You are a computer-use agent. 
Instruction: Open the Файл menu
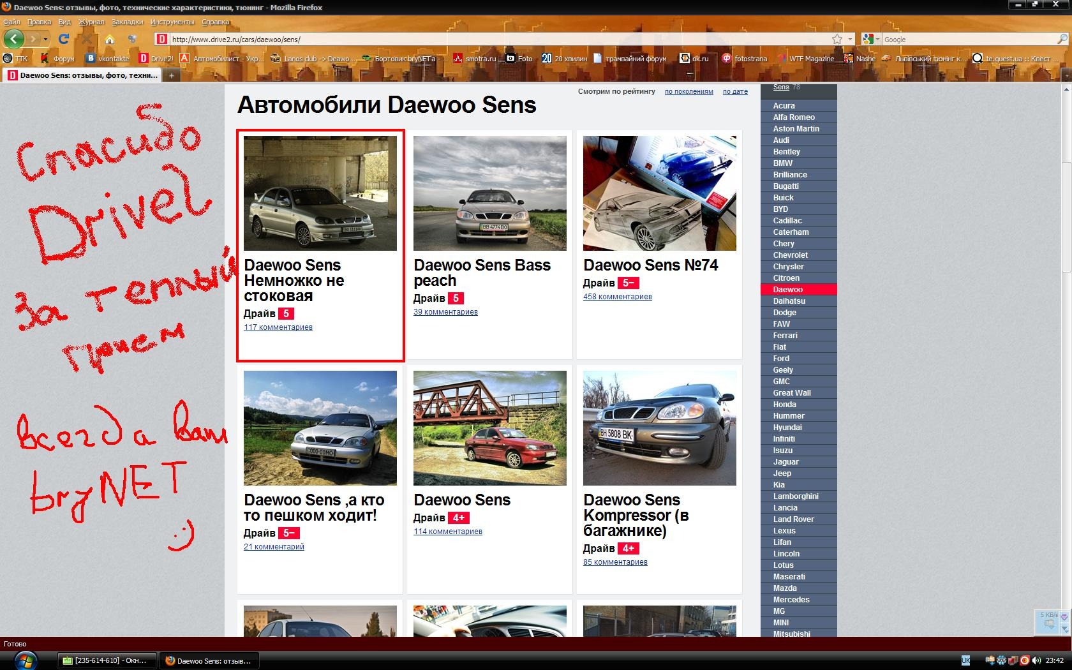tap(11, 22)
